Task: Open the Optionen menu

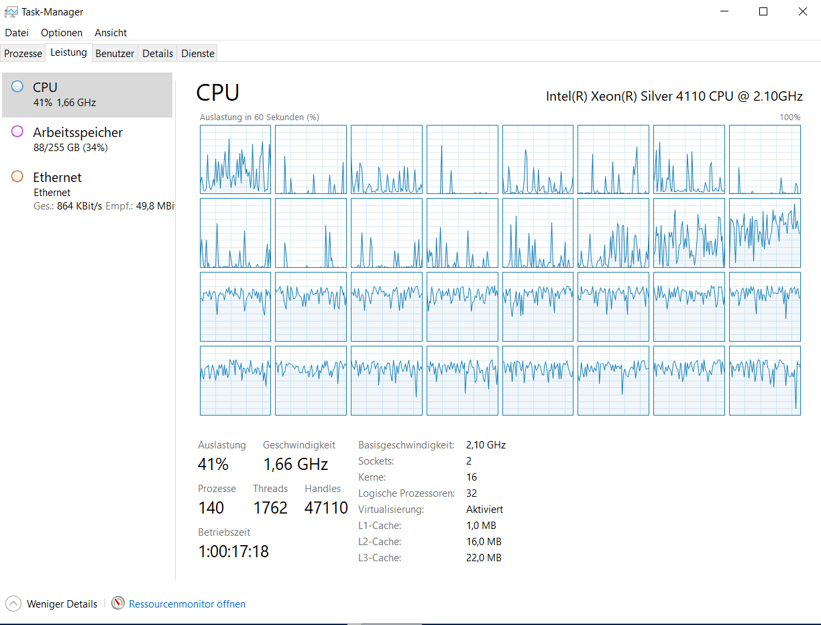Action: [62, 32]
